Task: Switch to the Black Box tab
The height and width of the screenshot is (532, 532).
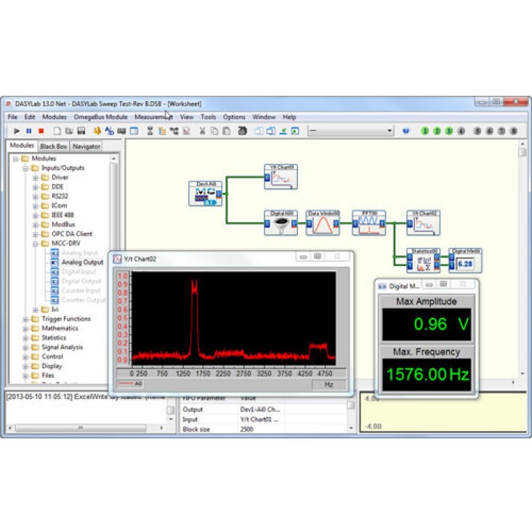Action: (x=53, y=146)
